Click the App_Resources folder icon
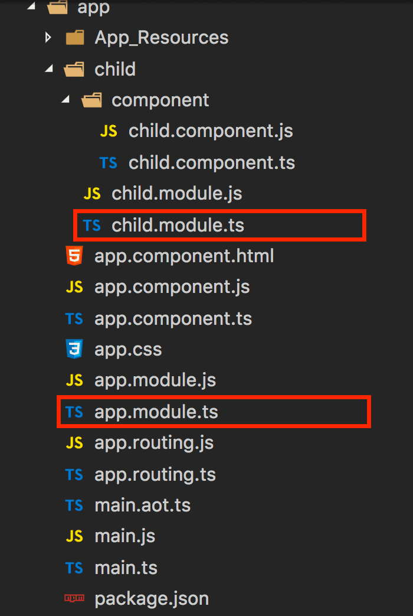The height and width of the screenshot is (616, 413). [74, 38]
